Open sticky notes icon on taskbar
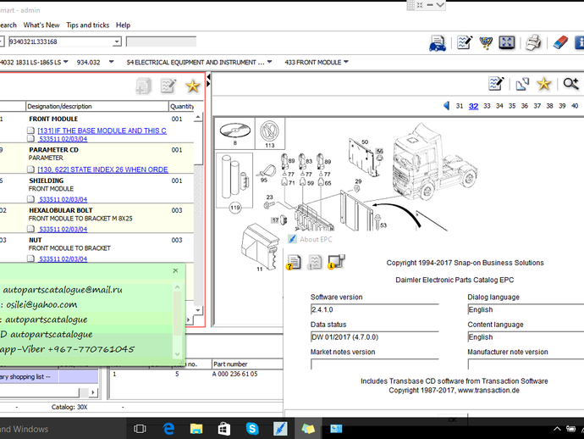This screenshot has height=439, width=584. [308, 429]
